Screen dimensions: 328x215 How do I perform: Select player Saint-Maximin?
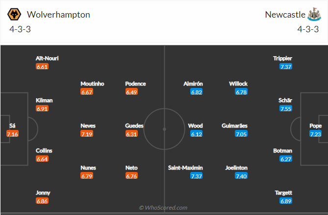185,168
